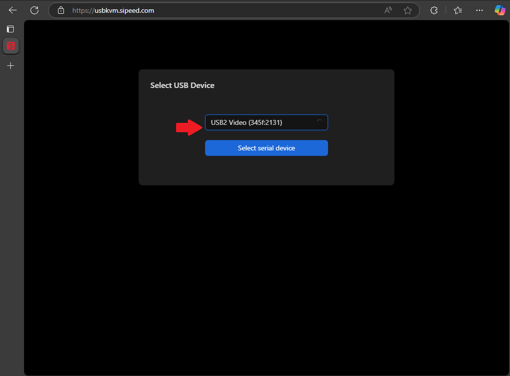
Task: Open the USB2 Video (345f:2131) device dropdown
Action: click(267, 122)
